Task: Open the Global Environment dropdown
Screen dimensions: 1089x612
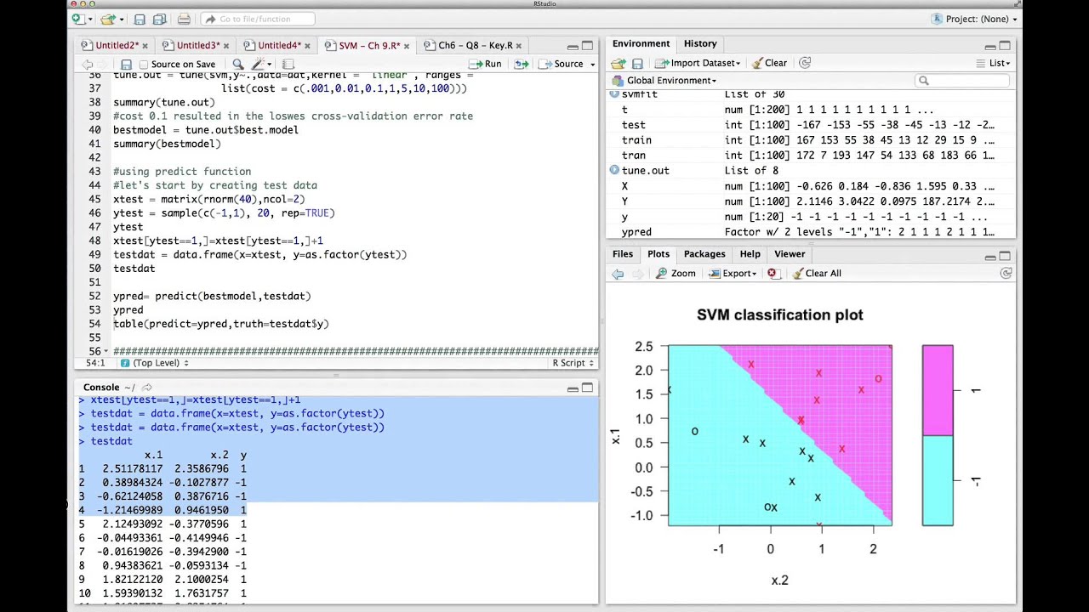Action: click(x=664, y=81)
